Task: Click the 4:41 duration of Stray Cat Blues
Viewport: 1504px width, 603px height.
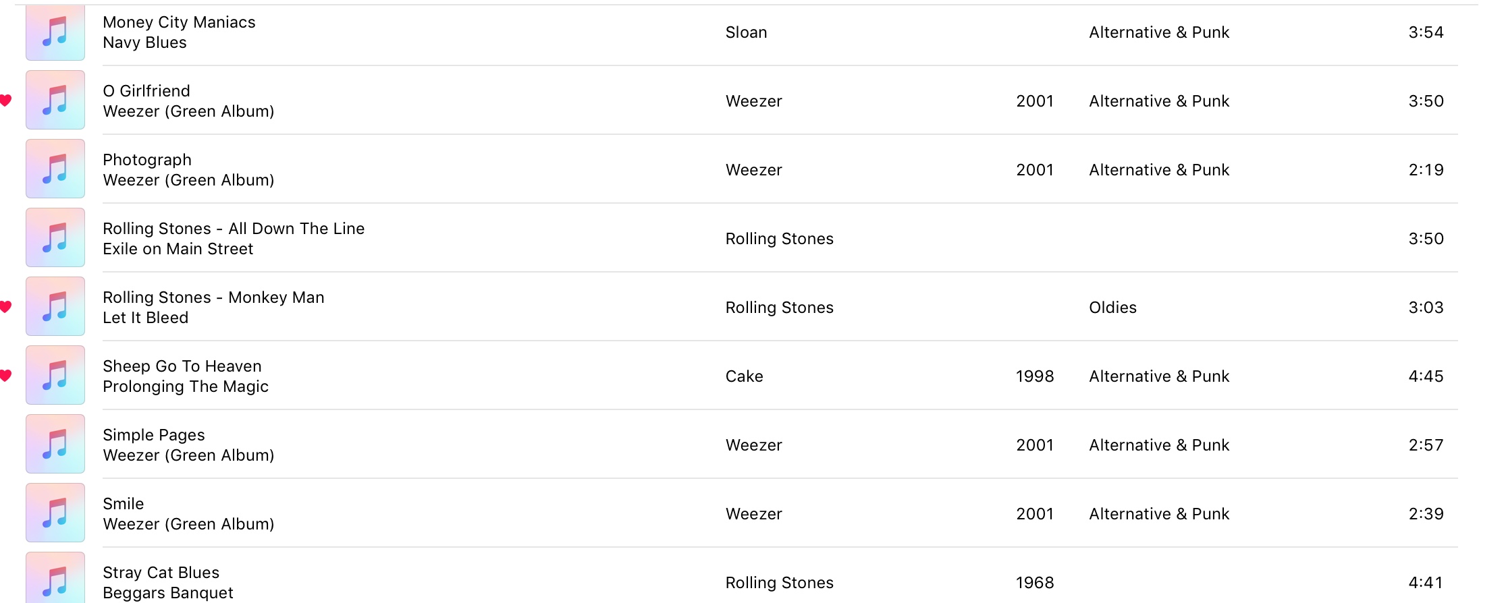Action: tap(1426, 583)
